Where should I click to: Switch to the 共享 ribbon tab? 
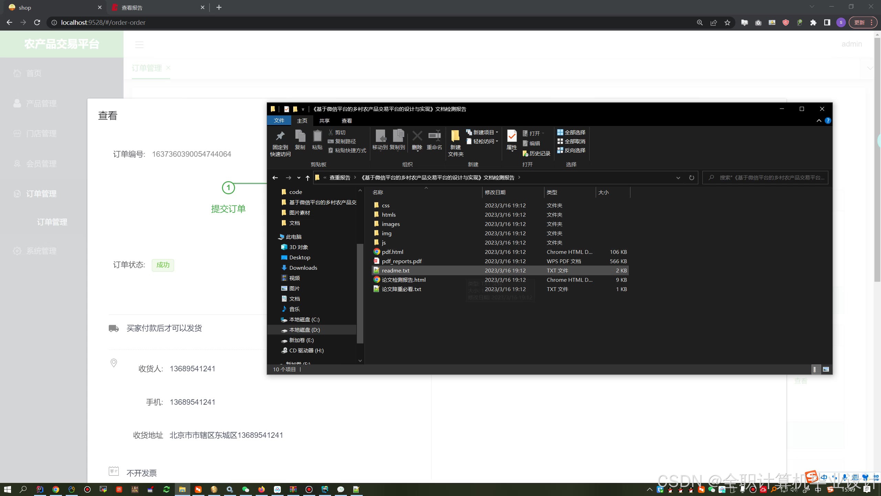(324, 121)
